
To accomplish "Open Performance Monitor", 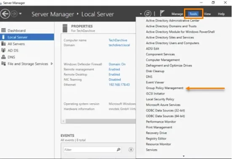I will [x=161, y=122].
